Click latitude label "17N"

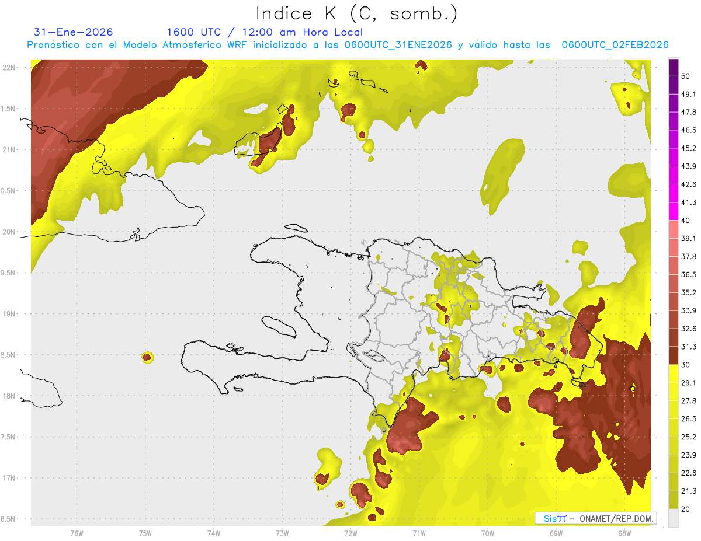[x=9, y=478]
